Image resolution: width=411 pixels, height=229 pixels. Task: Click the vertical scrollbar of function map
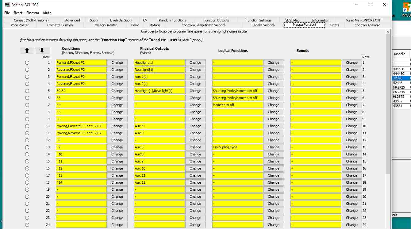click(388, 104)
